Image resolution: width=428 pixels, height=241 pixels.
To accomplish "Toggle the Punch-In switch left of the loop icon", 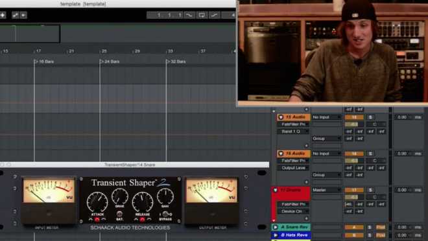I will tap(189, 15).
